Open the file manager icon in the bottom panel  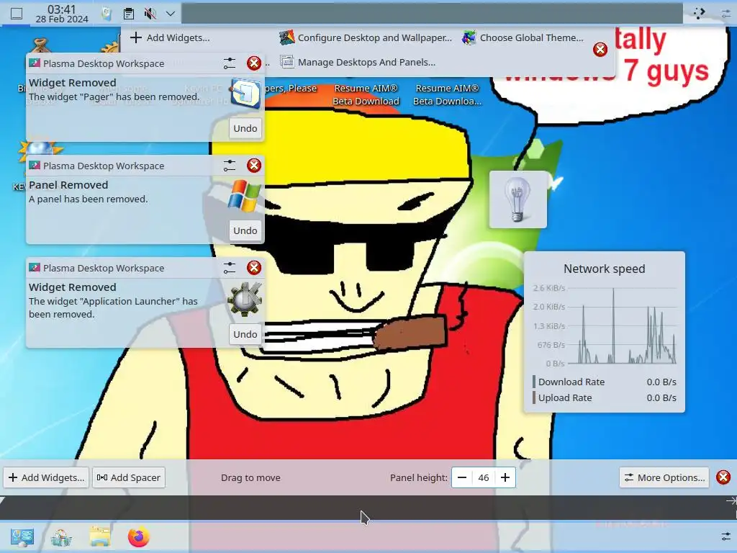(x=100, y=537)
